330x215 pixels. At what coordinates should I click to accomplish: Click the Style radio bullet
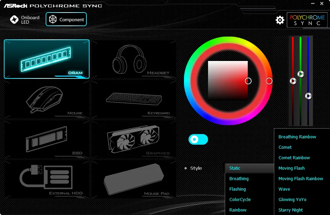[x=186, y=168]
